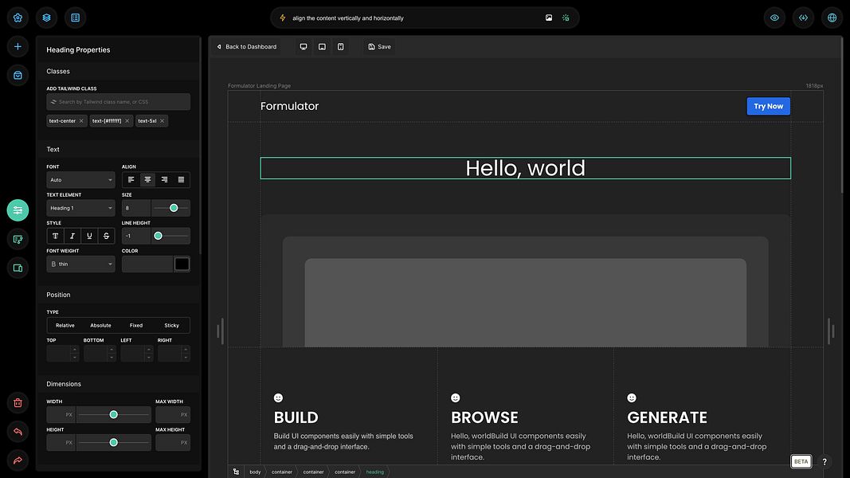Click the mobile viewport preview icon
850x478 pixels.
tap(339, 46)
